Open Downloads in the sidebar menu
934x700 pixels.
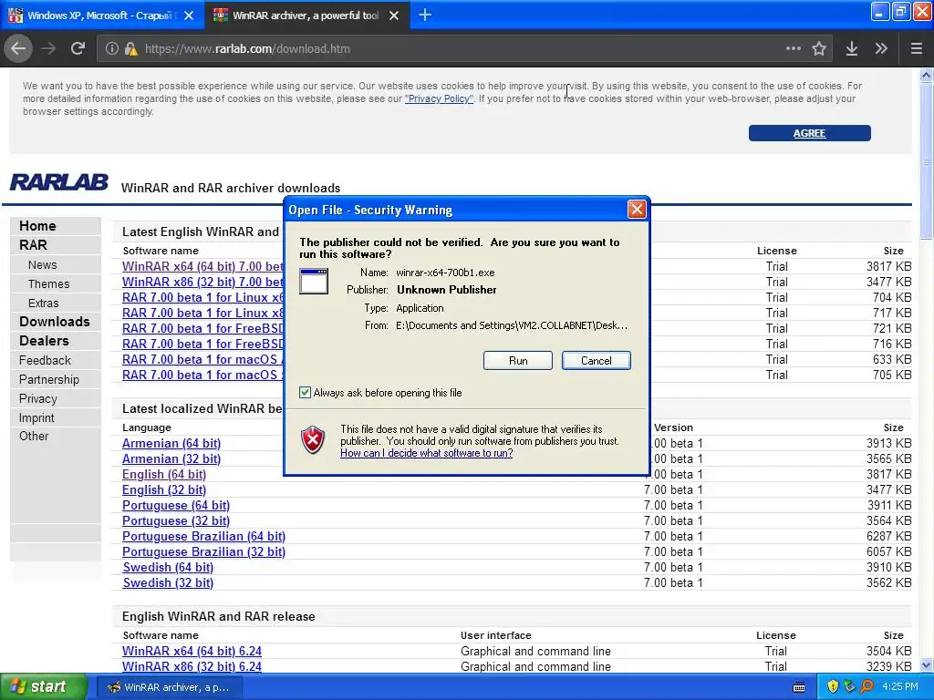point(54,322)
